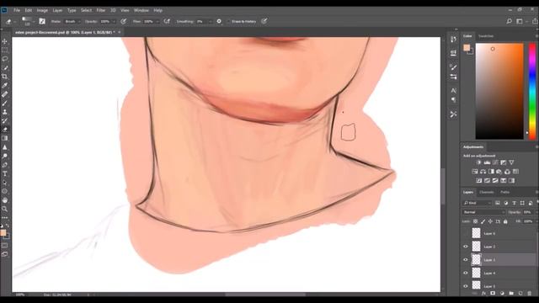
Task: Open the Image menu
Action: pyautogui.click(x=42, y=10)
